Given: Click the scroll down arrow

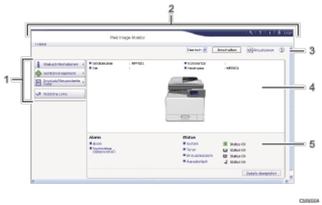Looking at the screenshot, I should point(291,177).
